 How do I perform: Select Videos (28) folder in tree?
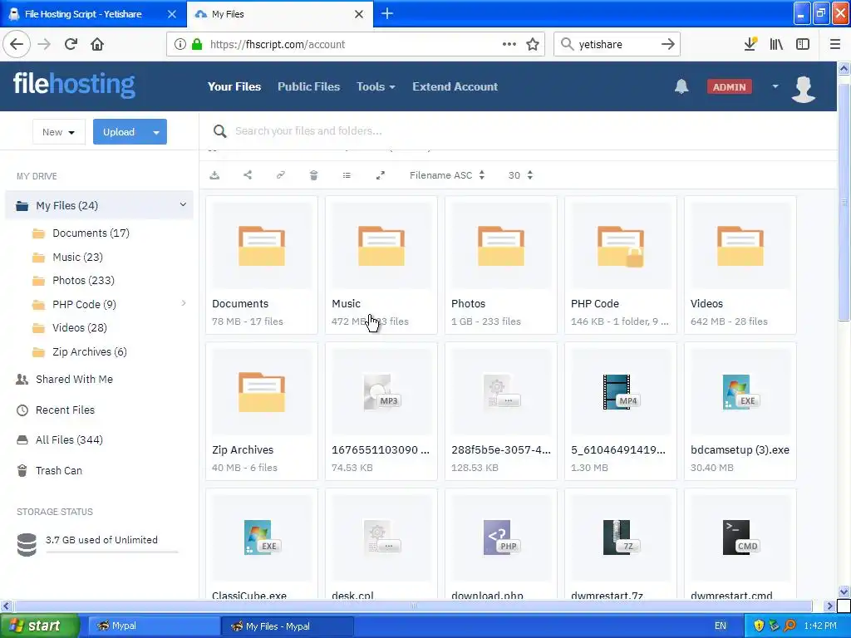tap(79, 327)
